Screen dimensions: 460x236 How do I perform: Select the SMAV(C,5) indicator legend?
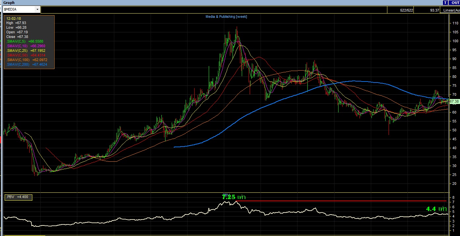click(24, 42)
